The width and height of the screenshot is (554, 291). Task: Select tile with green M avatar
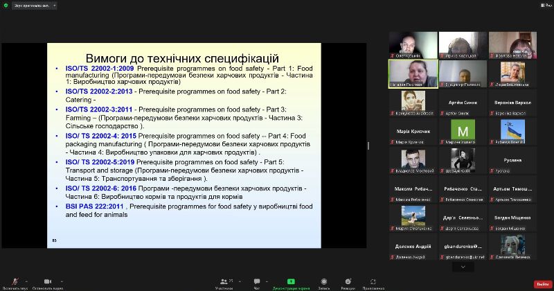(463, 132)
